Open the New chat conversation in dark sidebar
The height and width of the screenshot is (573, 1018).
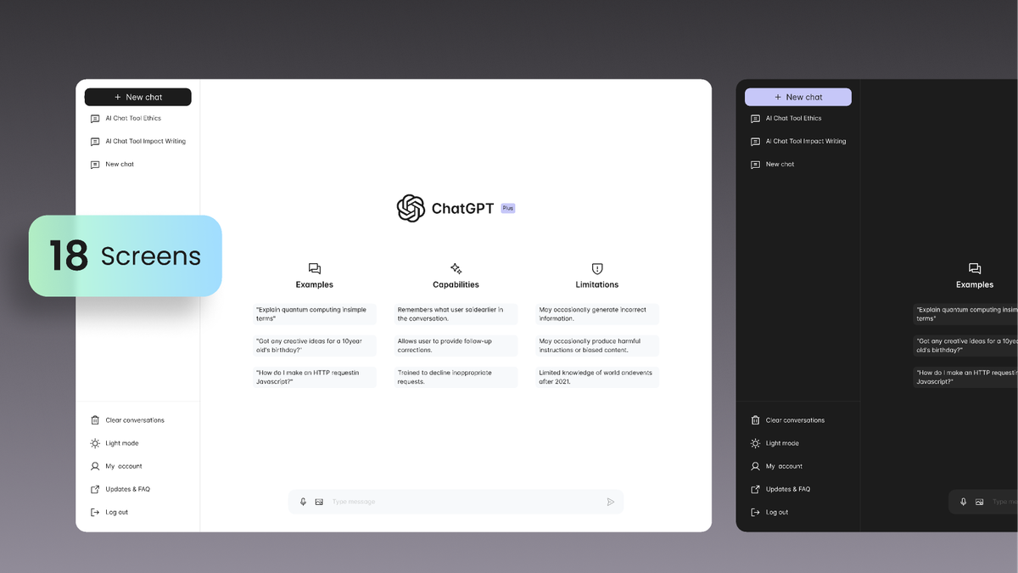[780, 165]
